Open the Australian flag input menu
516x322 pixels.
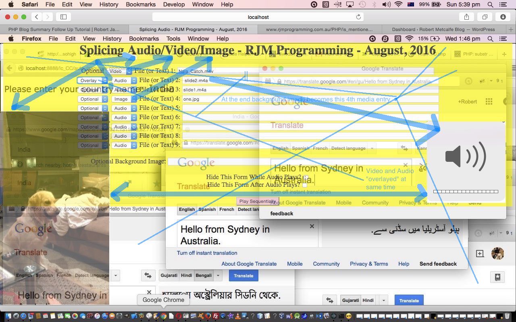pos(411,4)
